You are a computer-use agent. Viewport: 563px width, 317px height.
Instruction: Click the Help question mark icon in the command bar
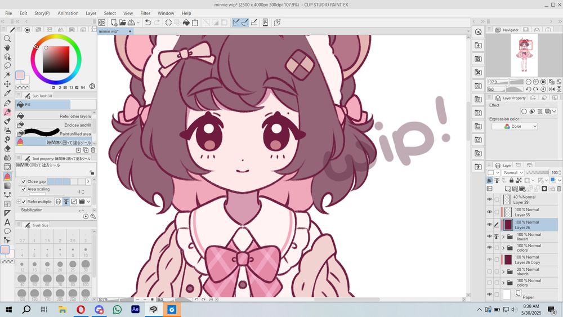pyautogui.click(x=277, y=23)
